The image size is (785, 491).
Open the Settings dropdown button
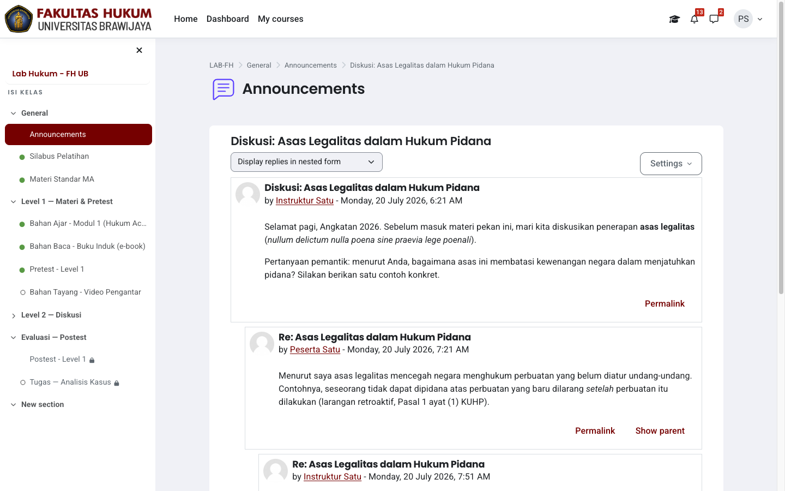[x=671, y=164]
